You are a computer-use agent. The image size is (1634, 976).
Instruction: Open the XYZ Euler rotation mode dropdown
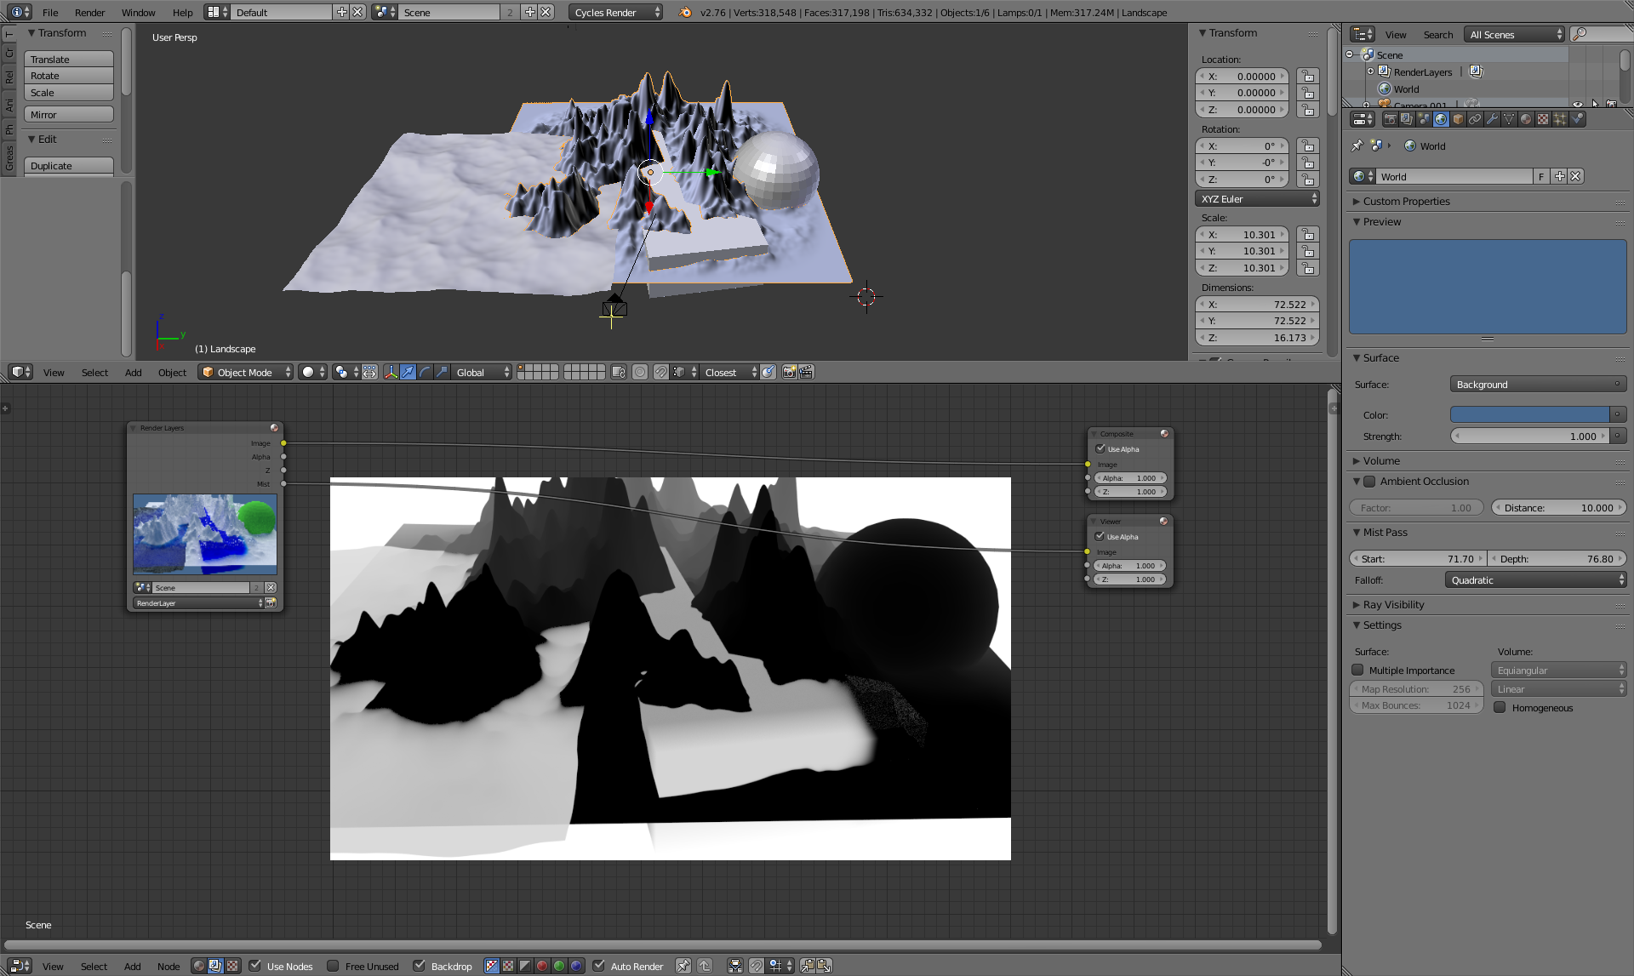[1257, 198]
